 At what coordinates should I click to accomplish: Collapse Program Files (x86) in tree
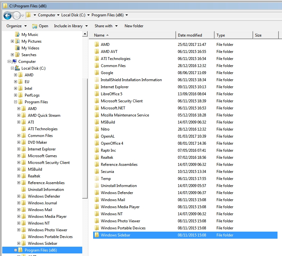pyautogui.click(x=15, y=250)
